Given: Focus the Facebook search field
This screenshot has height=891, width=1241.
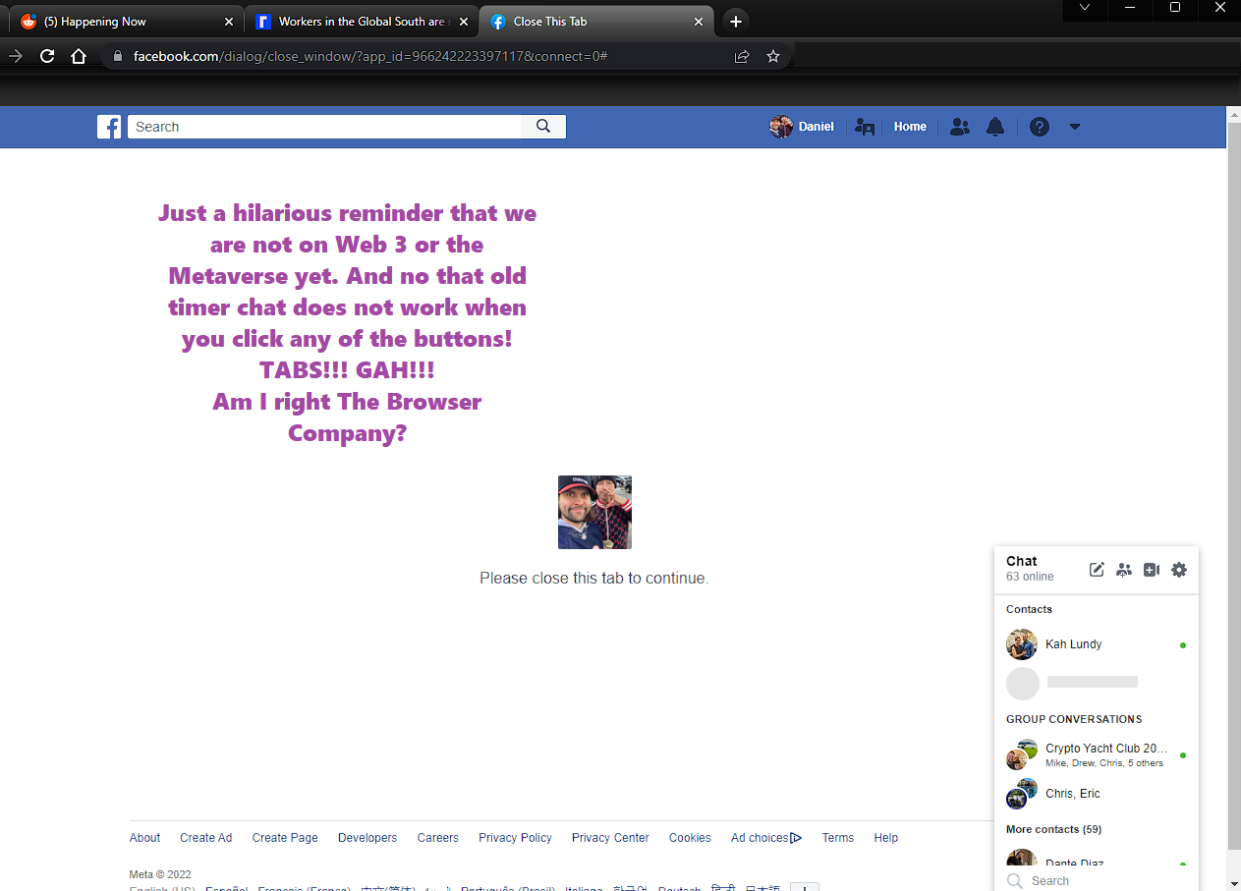Looking at the screenshot, I should point(324,127).
